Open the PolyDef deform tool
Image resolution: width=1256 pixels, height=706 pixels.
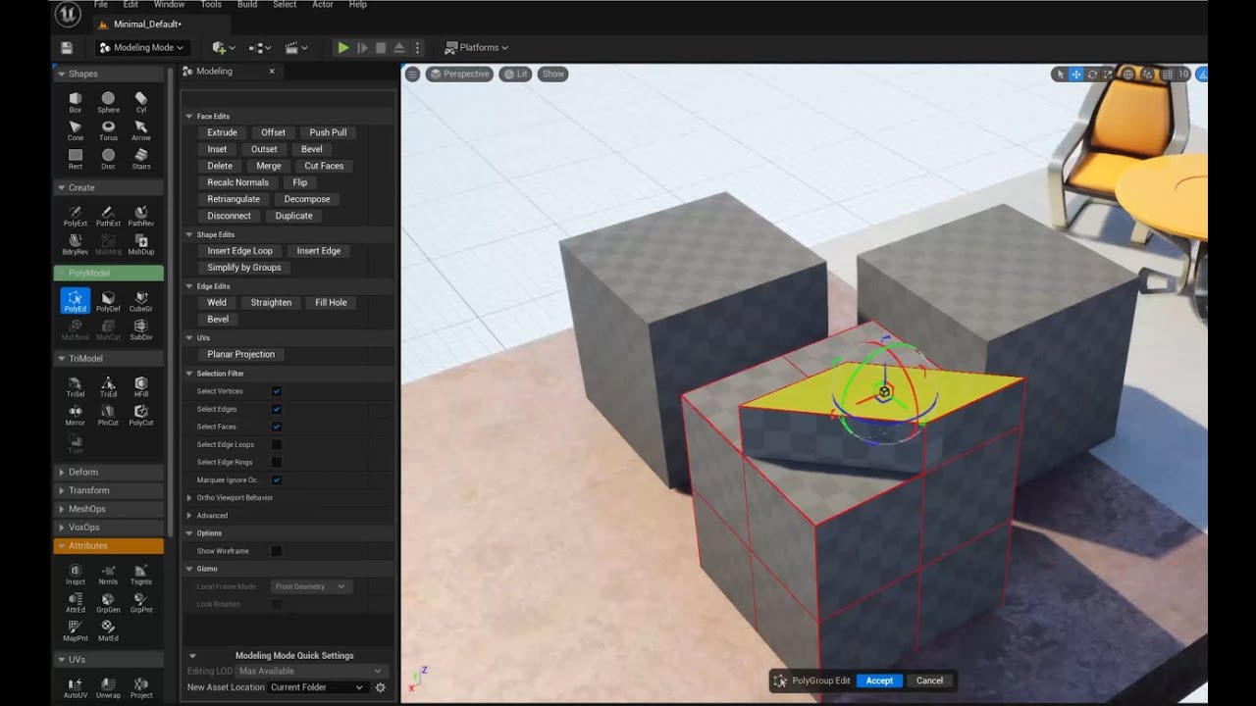tap(108, 301)
